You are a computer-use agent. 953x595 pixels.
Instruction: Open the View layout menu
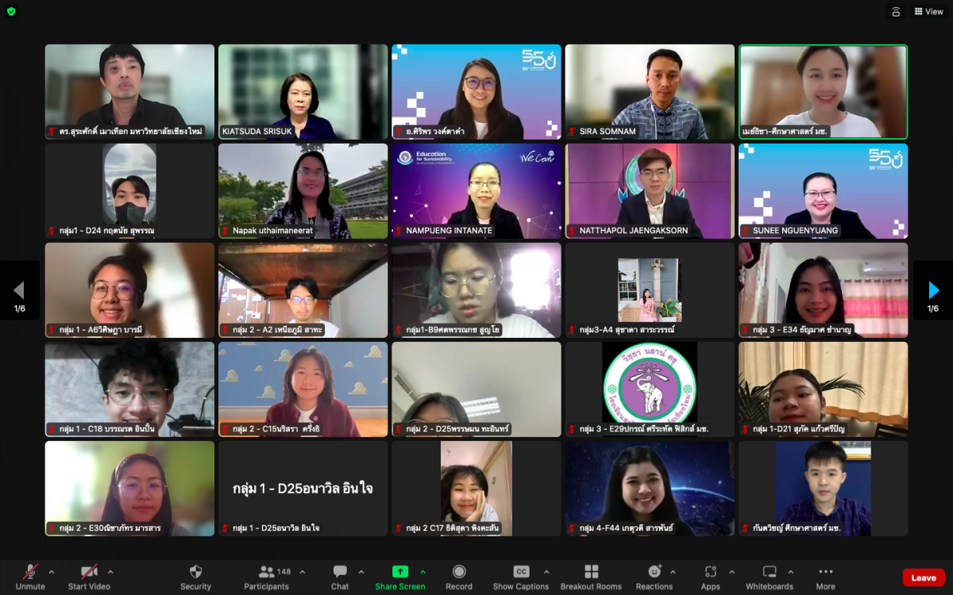928,12
